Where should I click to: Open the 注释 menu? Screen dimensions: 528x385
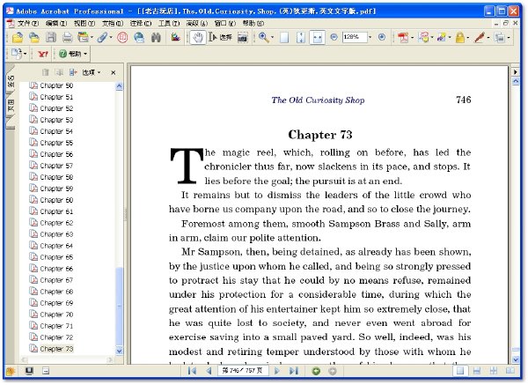pos(141,23)
